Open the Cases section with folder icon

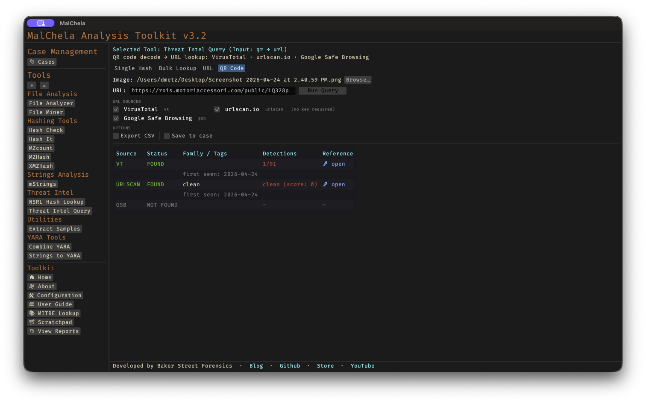tap(42, 62)
